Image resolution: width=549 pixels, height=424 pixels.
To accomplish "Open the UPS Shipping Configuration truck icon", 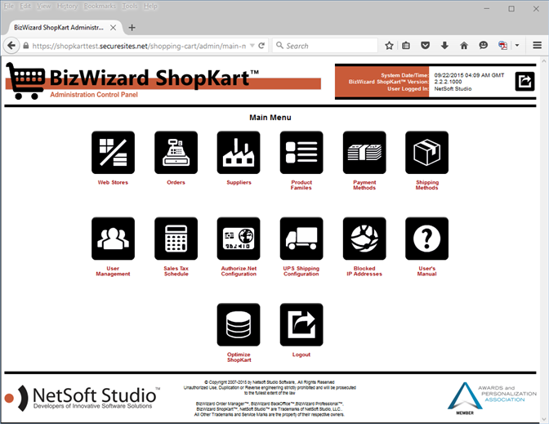I will (x=301, y=239).
